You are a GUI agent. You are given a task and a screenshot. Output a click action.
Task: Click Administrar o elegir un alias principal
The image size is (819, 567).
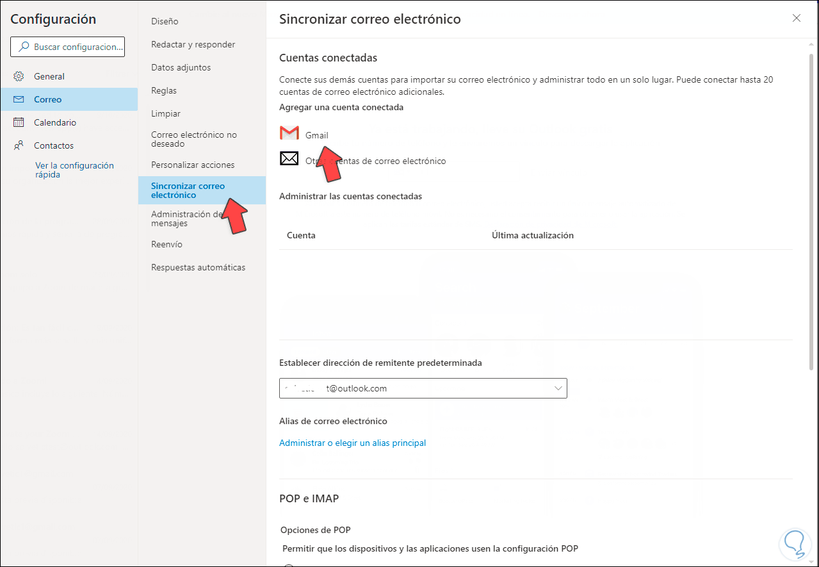[x=352, y=443]
